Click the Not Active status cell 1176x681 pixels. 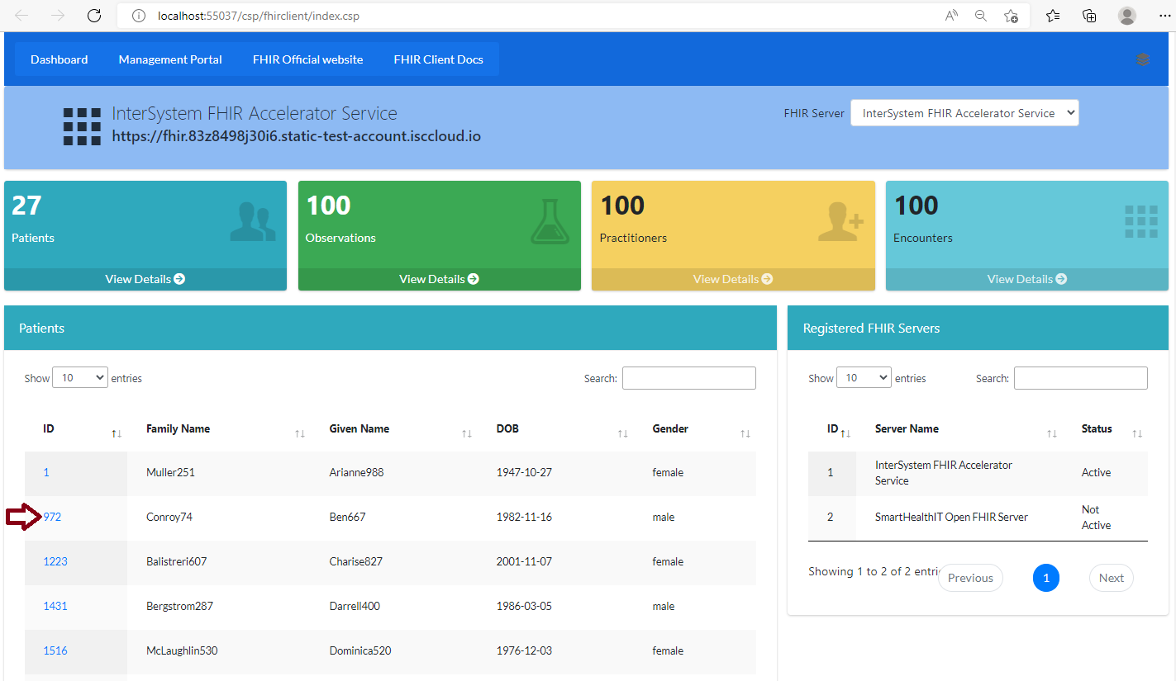click(x=1097, y=518)
